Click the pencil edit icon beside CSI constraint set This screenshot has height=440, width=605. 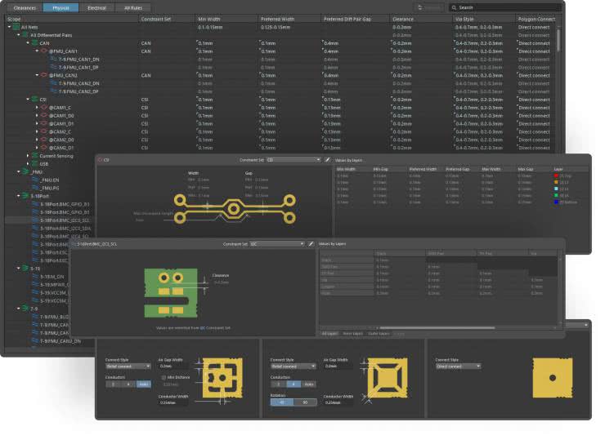328,160
